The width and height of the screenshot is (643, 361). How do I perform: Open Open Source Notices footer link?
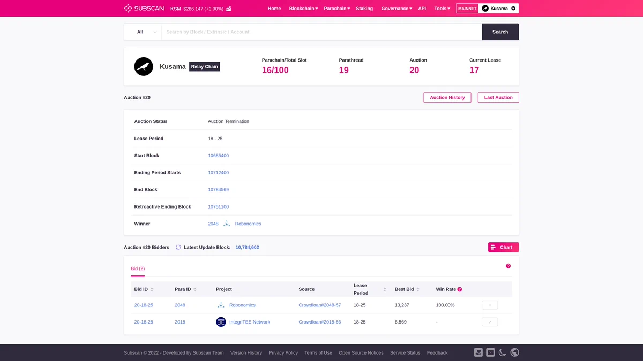click(361, 352)
